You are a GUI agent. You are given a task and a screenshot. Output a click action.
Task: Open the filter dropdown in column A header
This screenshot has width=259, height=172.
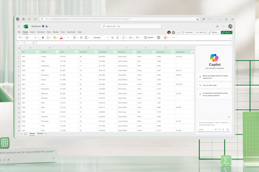[38, 52]
